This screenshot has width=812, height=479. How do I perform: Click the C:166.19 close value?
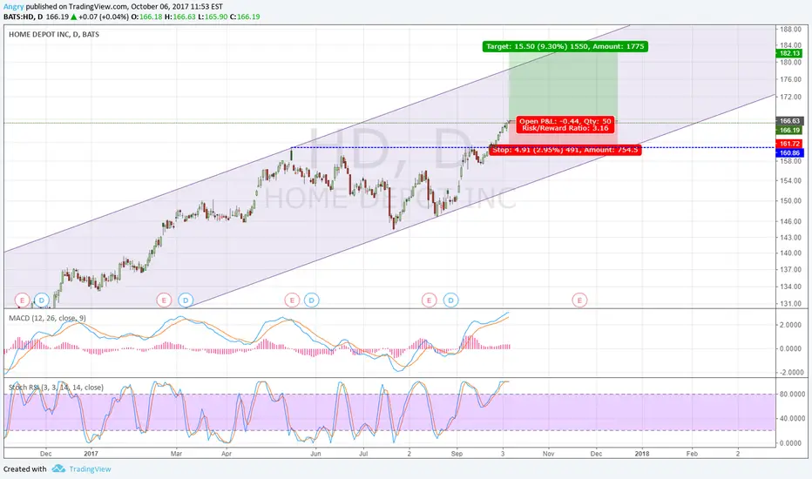click(245, 17)
